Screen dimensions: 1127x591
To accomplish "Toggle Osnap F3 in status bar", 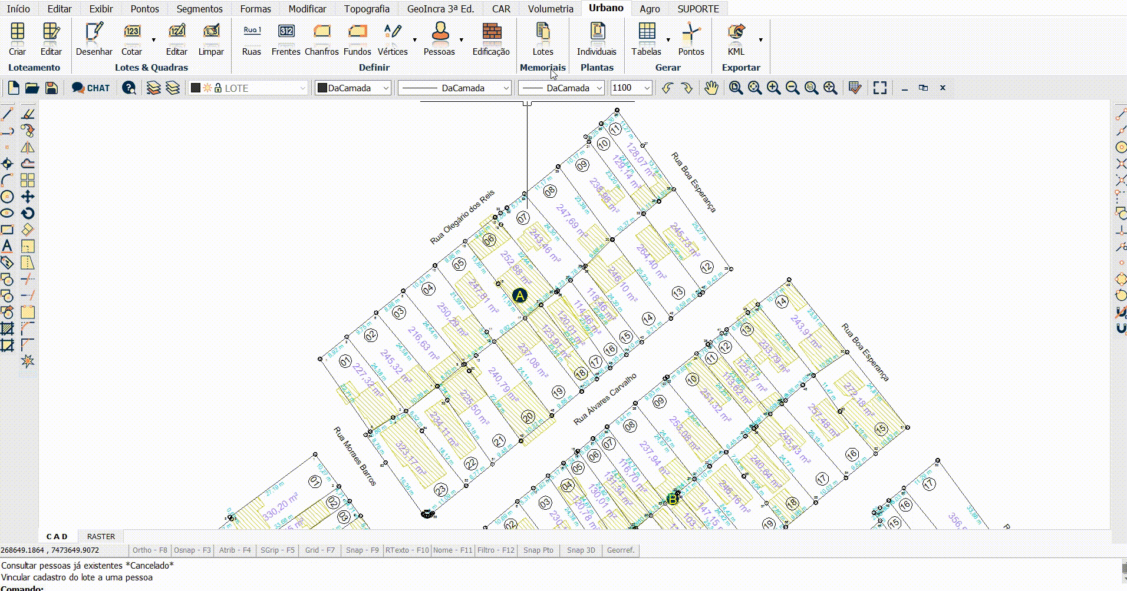I will click(x=192, y=550).
